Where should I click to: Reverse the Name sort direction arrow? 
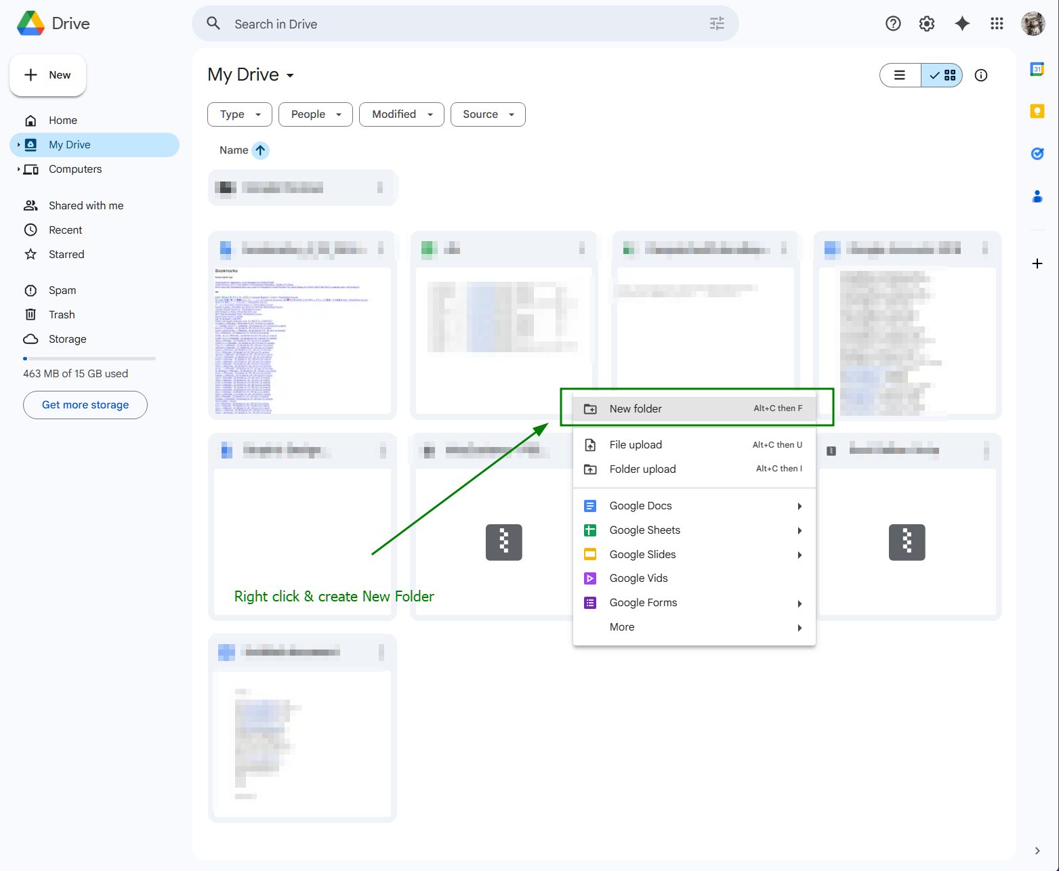click(260, 150)
